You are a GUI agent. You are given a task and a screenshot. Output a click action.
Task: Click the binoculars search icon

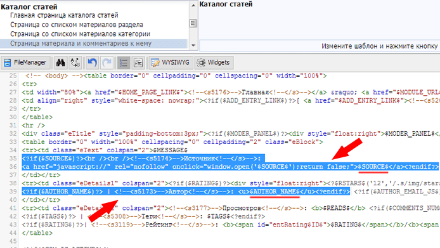(60, 62)
